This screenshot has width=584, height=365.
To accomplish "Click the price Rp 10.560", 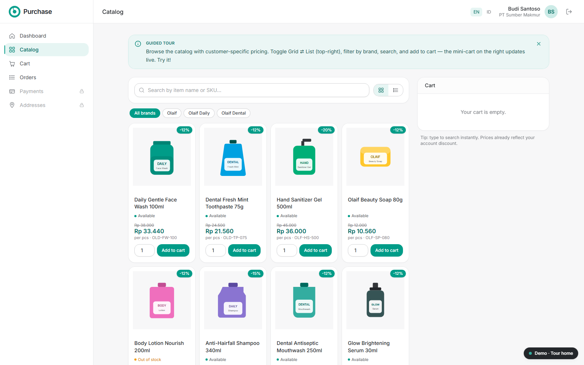I will point(362,231).
